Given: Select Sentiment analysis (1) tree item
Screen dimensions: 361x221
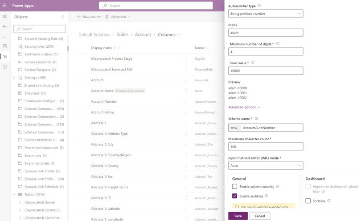Looking at the screenshot, I should [41, 54].
